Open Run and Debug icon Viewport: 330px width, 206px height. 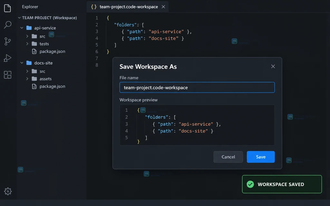pyautogui.click(x=7, y=58)
